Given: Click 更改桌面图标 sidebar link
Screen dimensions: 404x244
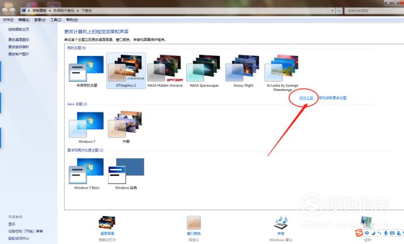Looking at the screenshot, I should pyautogui.click(x=19, y=40).
